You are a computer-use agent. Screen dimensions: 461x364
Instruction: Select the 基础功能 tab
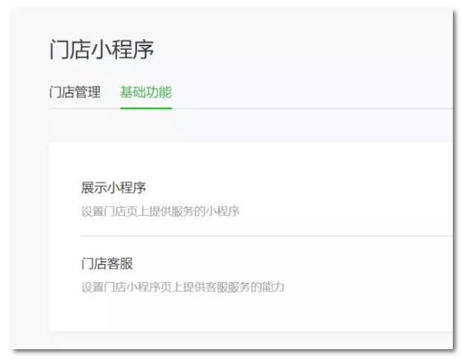[146, 92]
